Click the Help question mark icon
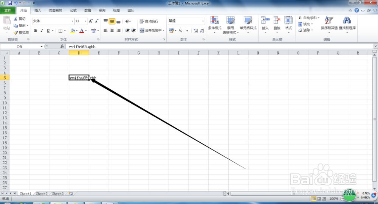 pyautogui.click(x=356, y=10)
